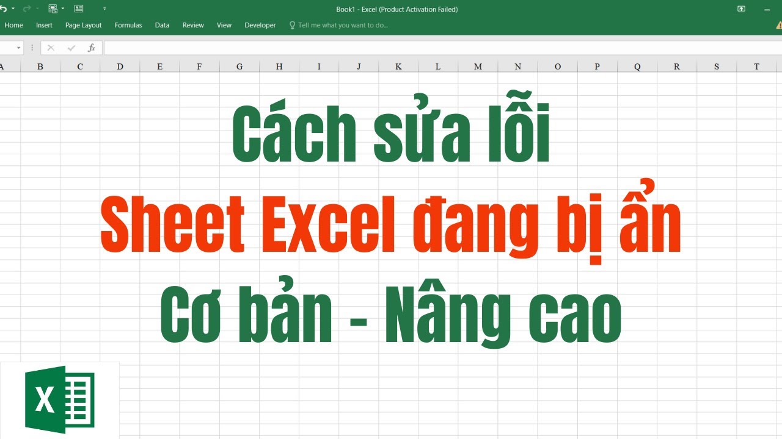The height and width of the screenshot is (439, 782).
Task: Select the Data ribbon tab
Action: click(x=162, y=25)
